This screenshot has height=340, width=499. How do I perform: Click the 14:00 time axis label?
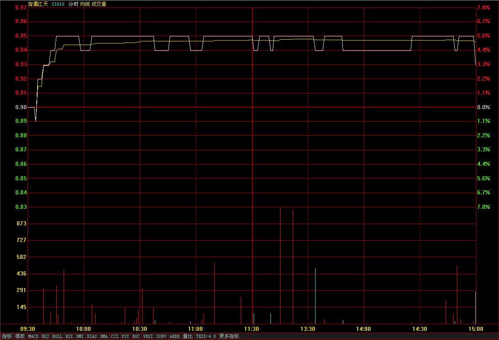[364, 329]
